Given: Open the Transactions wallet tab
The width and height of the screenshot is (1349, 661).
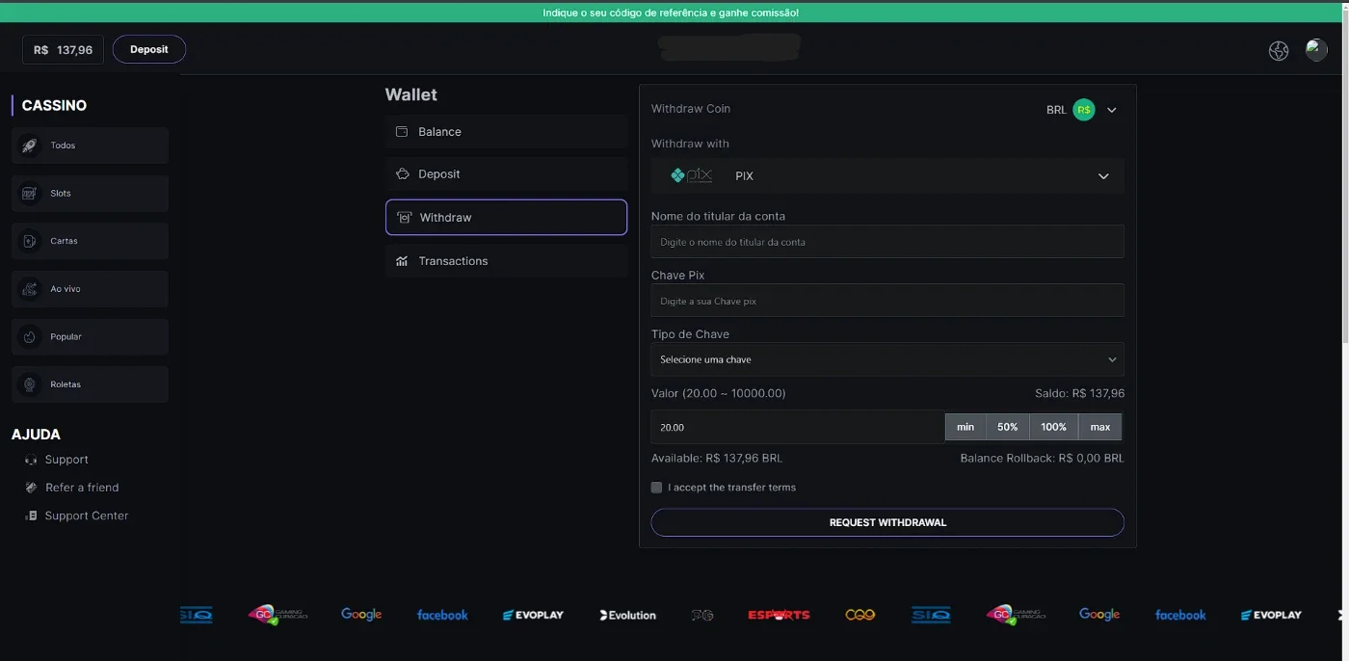Looking at the screenshot, I should pos(507,261).
